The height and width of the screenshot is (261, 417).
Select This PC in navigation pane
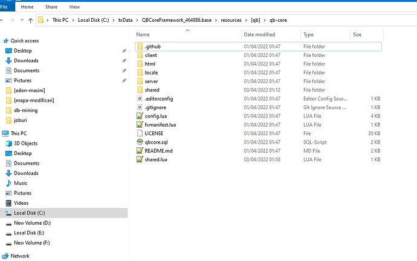coord(19,133)
